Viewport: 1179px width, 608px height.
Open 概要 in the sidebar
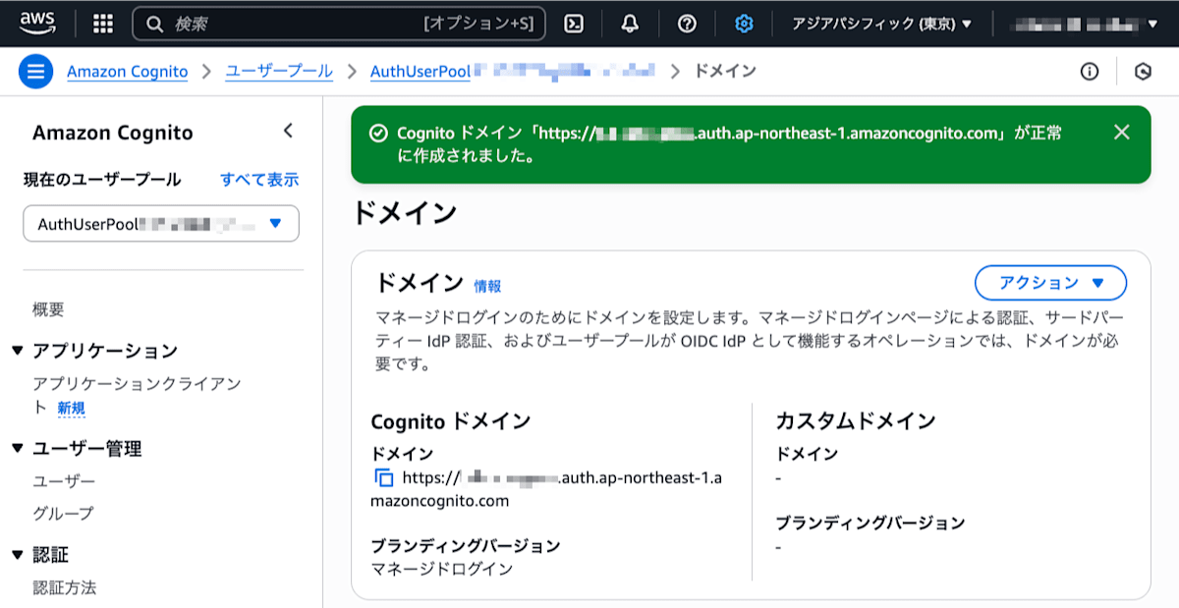point(48,309)
